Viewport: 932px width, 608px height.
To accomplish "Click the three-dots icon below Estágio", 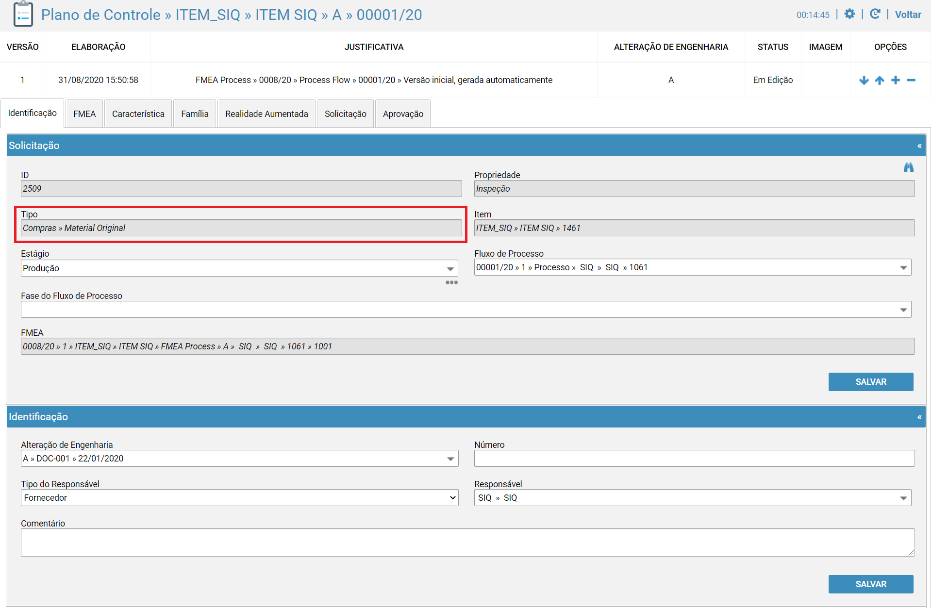I will pyautogui.click(x=452, y=282).
